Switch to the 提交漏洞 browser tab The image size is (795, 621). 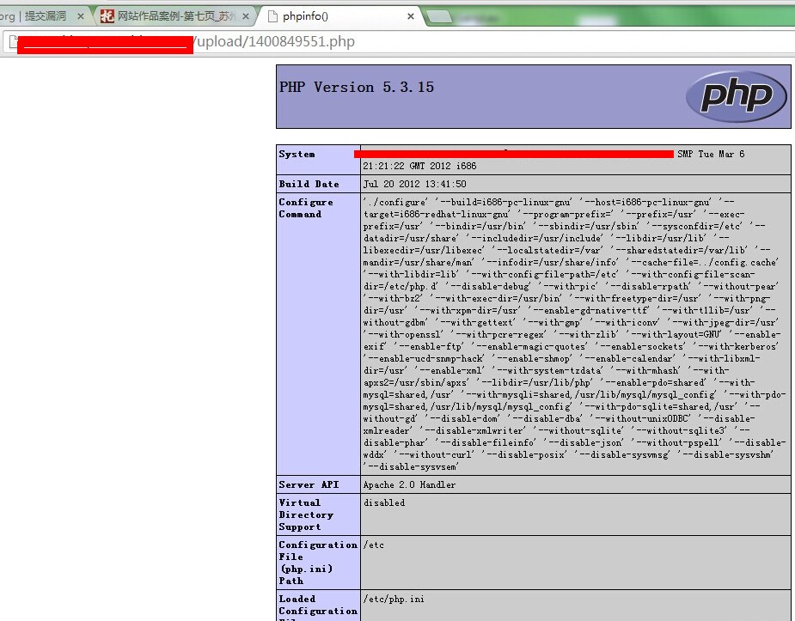pyautogui.click(x=40, y=16)
